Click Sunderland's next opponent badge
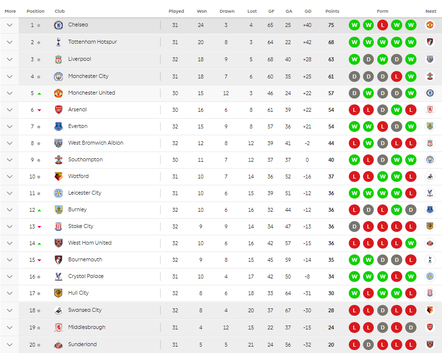Screen dimensions: 442x353 [430, 345]
